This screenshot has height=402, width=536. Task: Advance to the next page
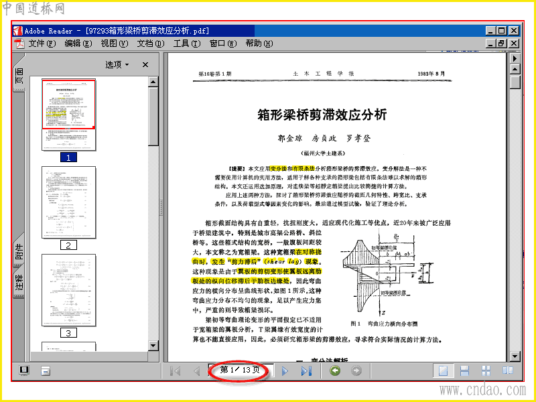pos(285,371)
